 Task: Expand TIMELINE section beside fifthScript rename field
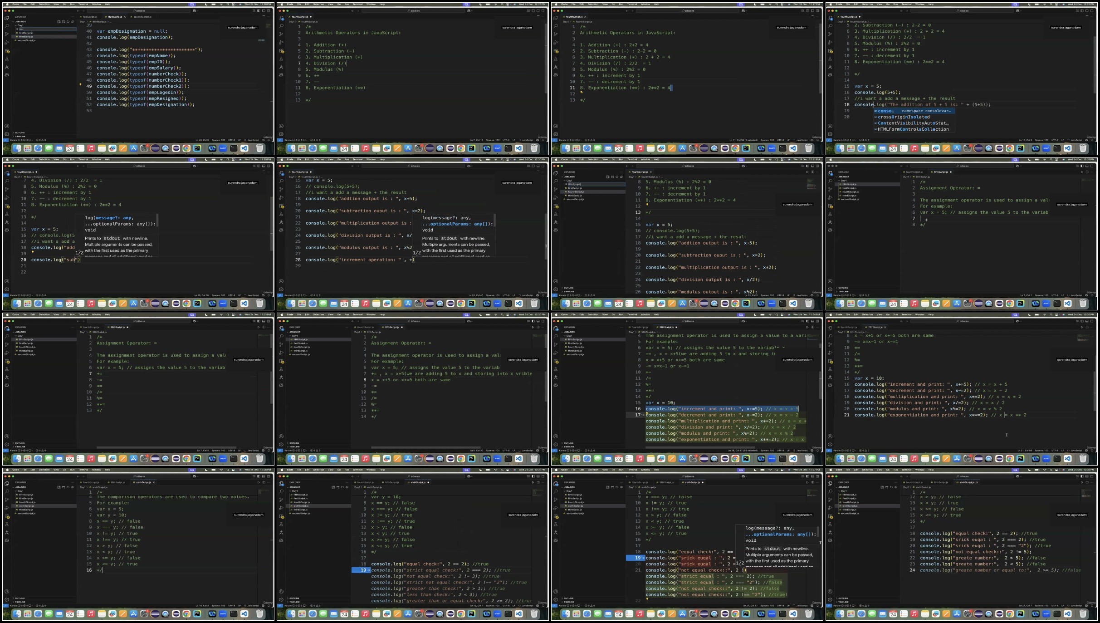(x=569, y=291)
